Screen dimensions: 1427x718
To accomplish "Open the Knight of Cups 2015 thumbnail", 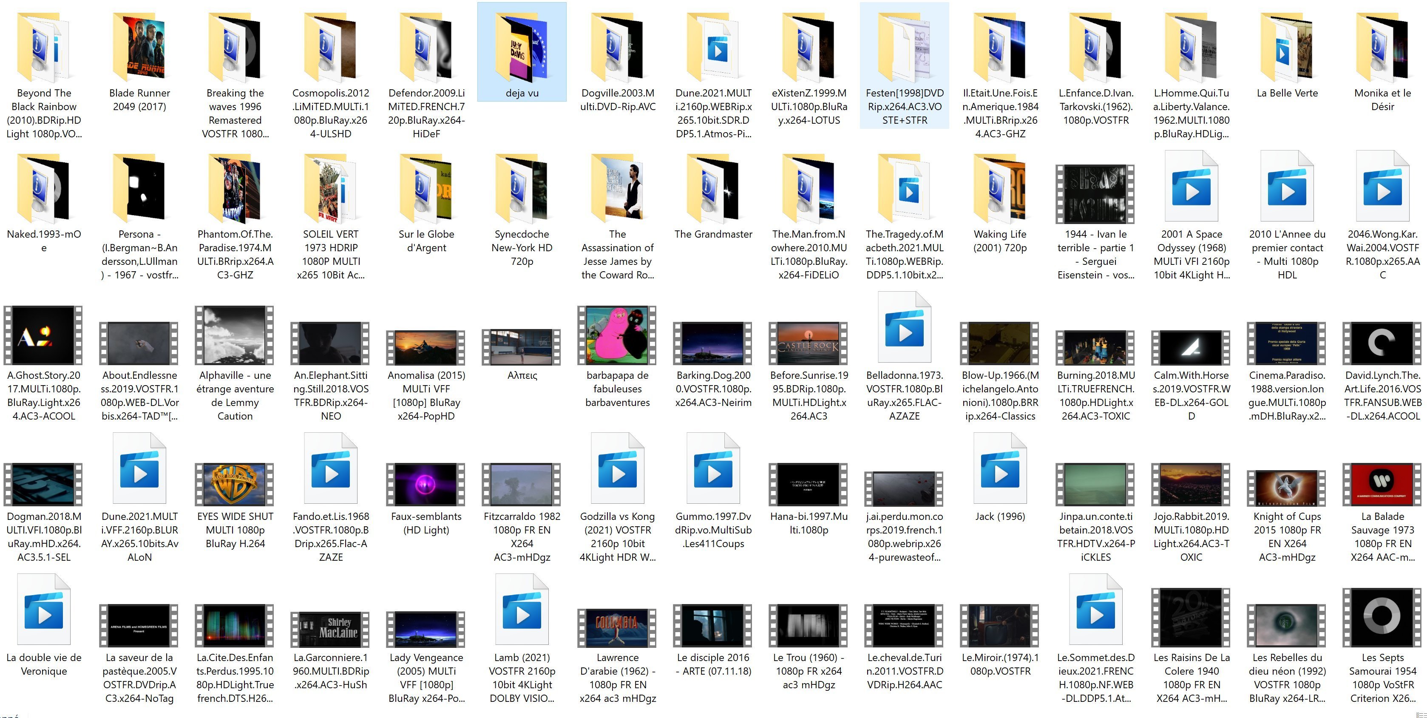I will tap(1287, 488).
